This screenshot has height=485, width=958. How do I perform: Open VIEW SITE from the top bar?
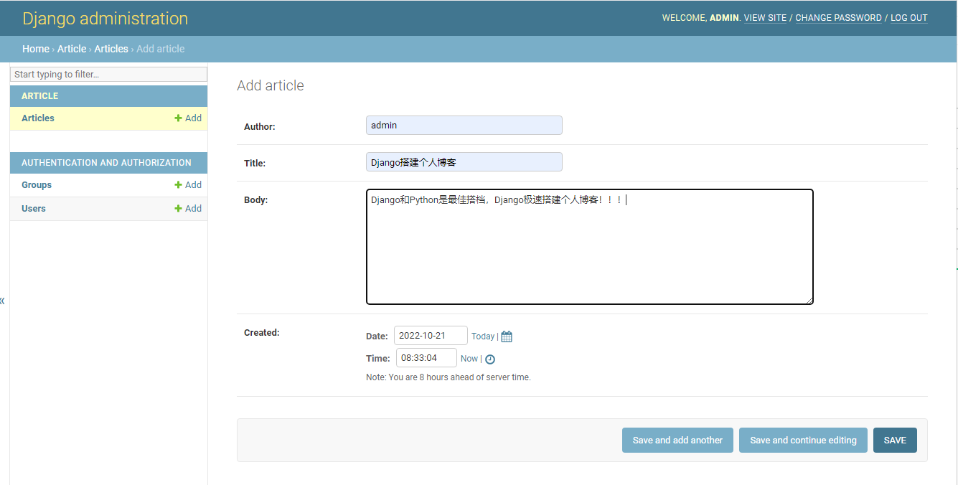coord(765,17)
